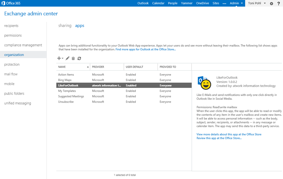Click the edit pencil icon
The width and height of the screenshot is (283, 179).
(x=68, y=58)
